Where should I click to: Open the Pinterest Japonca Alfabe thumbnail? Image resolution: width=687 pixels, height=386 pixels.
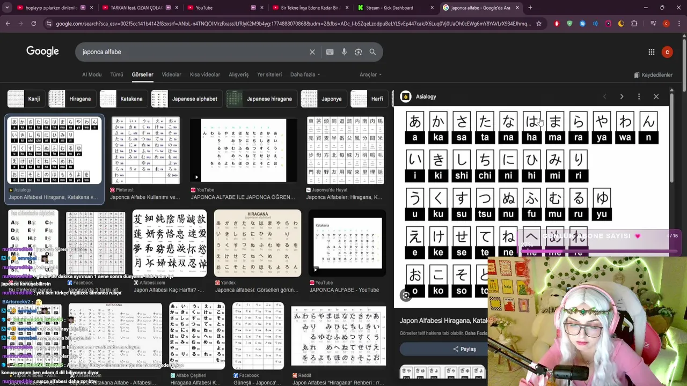[x=145, y=151]
